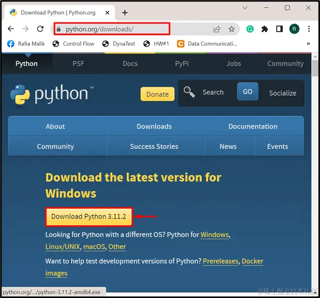Open the Grammarly extension icon

[x=250, y=29]
